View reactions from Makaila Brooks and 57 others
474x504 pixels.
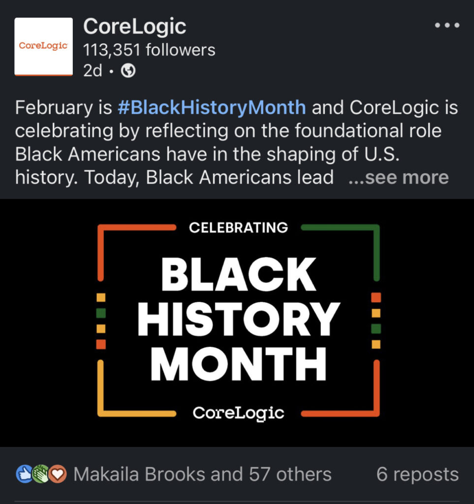tap(202, 474)
